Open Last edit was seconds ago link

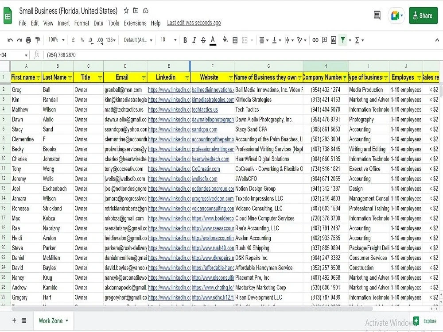click(194, 23)
